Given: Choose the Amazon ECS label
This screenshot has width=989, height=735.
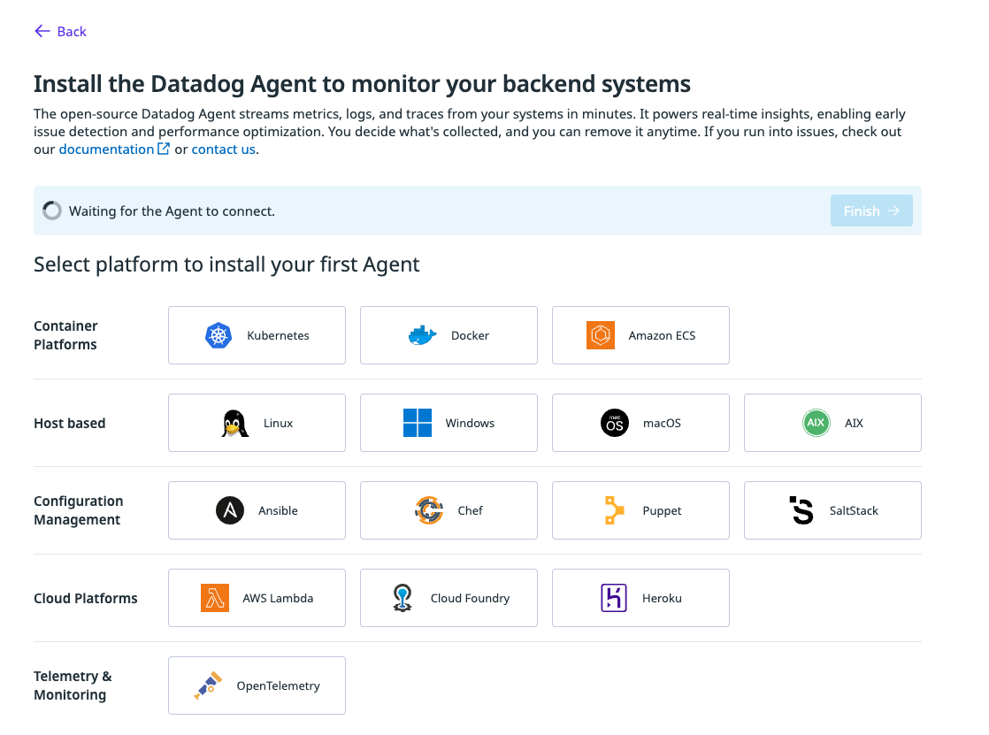Looking at the screenshot, I should click(662, 335).
